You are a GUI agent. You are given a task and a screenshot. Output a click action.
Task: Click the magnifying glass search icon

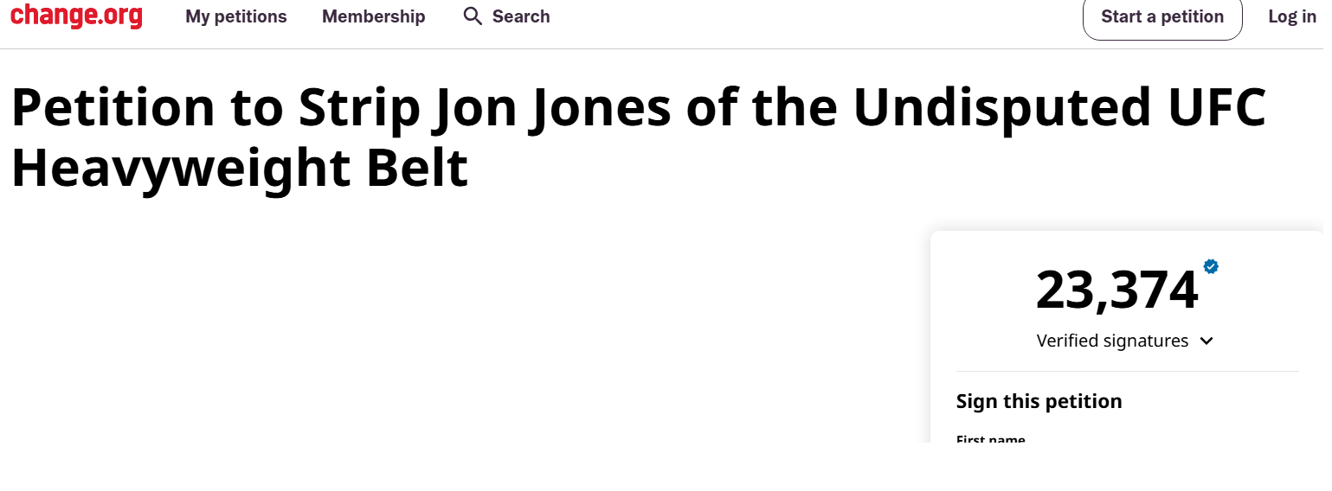pyautogui.click(x=473, y=16)
